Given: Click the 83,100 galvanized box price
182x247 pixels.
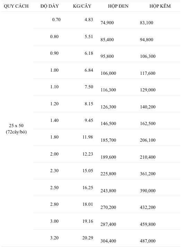Looking at the screenshot, I should pos(147,23).
